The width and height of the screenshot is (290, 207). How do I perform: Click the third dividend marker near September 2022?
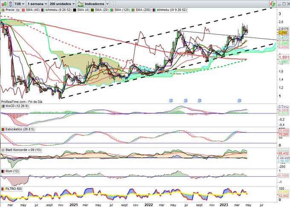coord(200,101)
